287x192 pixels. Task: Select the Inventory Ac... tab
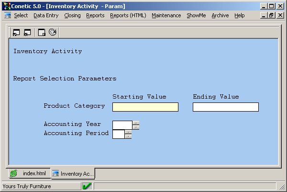tap(73, 173)
